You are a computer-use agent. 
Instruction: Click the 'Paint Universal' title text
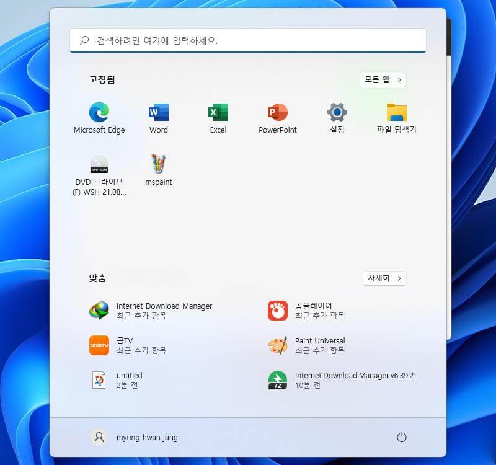tap(320, 340)
